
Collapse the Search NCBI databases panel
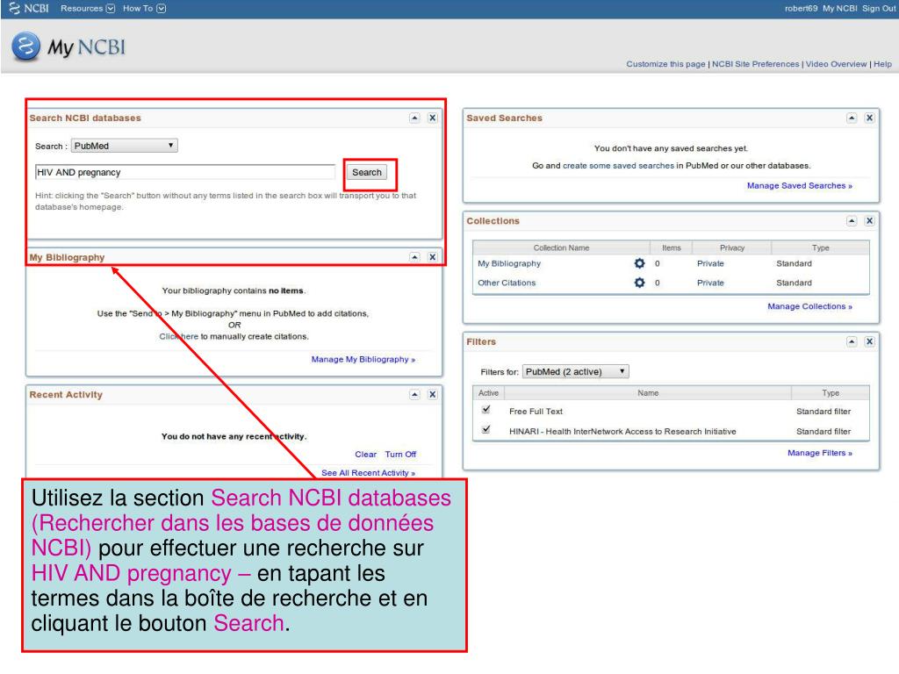[414, 118]
